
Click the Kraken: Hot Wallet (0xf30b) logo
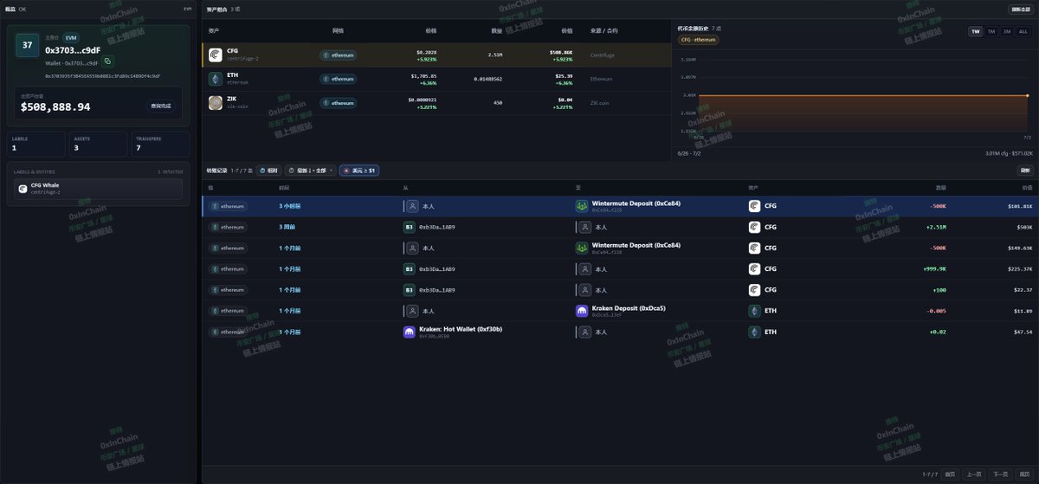pos(410,332)
